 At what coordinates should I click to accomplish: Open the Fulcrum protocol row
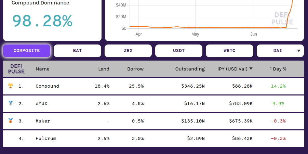point(46,138)
